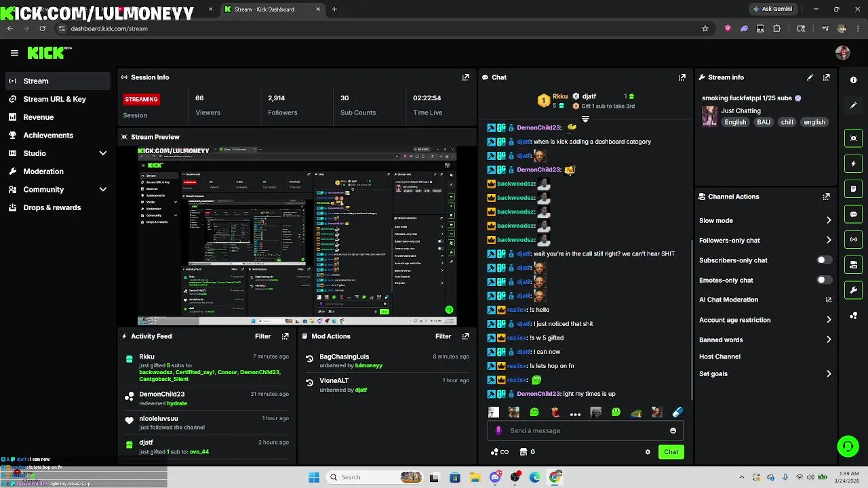Screen dimensions: 868x488
Task: Toggle the chat bubble panel icon in the right rail
Action: coord(853,214)
